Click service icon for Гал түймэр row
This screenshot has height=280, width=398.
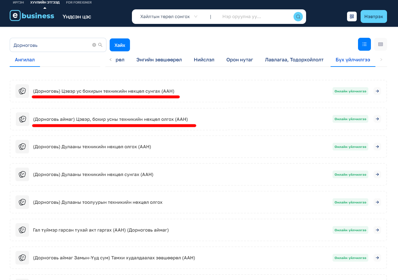pos(22,230)
